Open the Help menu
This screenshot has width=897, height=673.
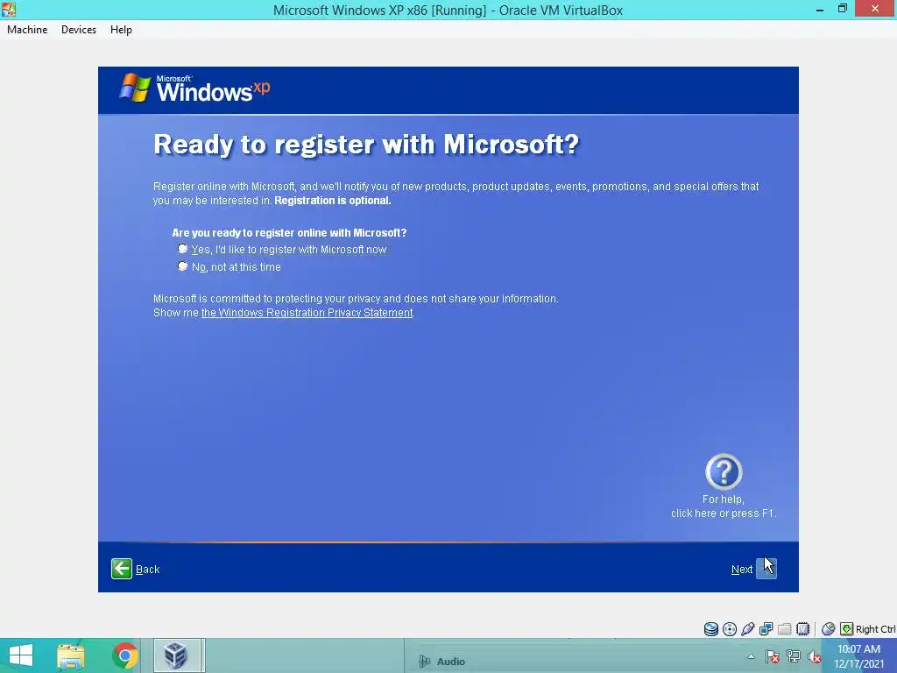point(121,30)
